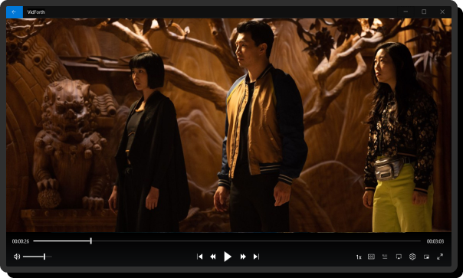Switch to picture-in-picture mode
This screenshot has height=278, width=463.
(426, 257)
